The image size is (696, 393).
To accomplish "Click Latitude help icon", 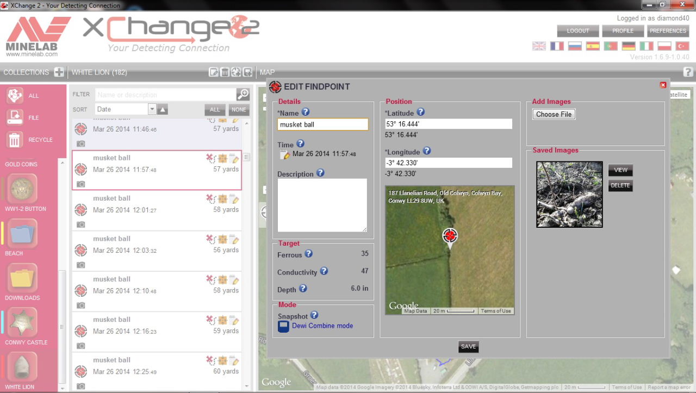I will [x=420, y=112].
